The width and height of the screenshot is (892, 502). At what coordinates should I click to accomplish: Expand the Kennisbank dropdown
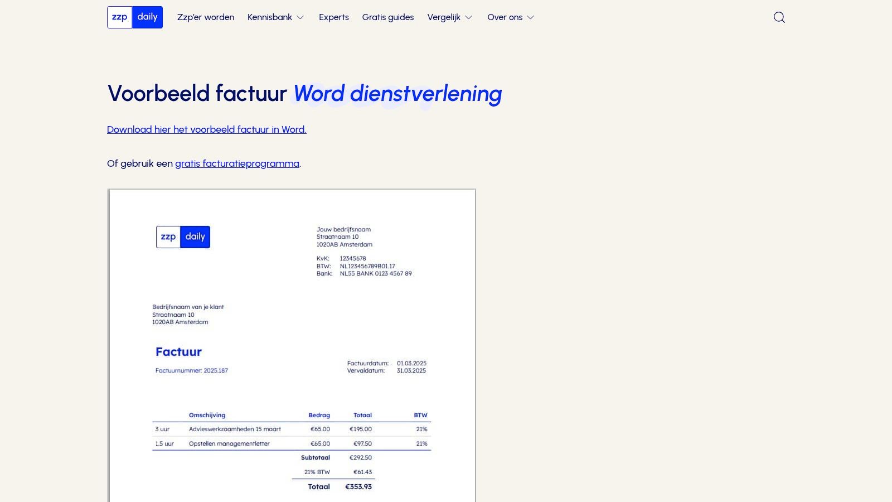tap(276, 17)
